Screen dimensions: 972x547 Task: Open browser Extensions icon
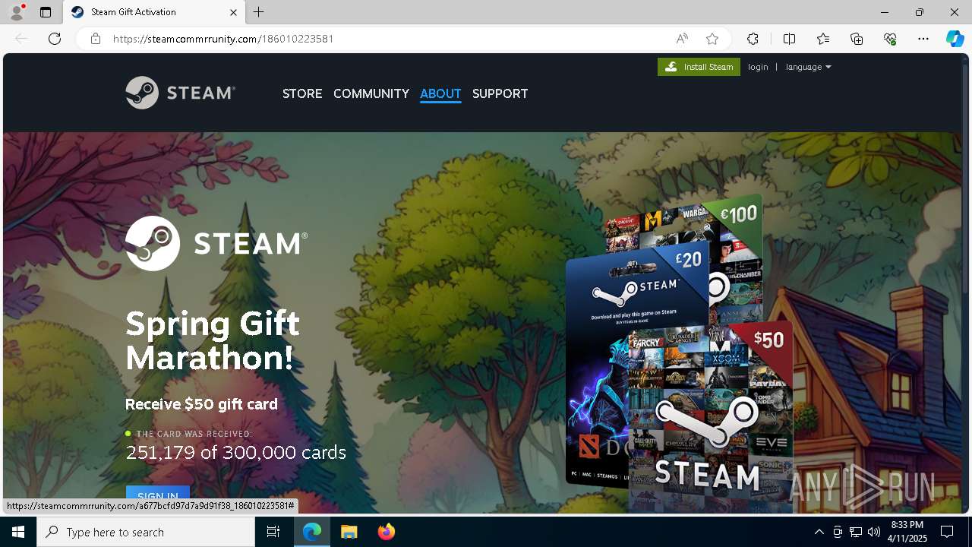pos(753,39)
